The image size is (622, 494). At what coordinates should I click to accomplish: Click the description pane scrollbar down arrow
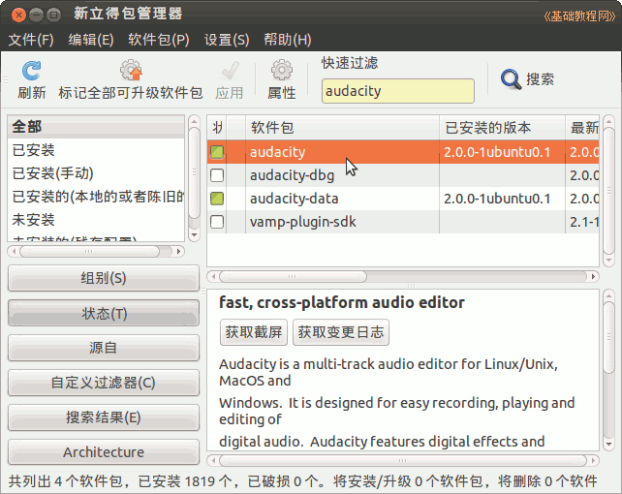click(608, 444)
